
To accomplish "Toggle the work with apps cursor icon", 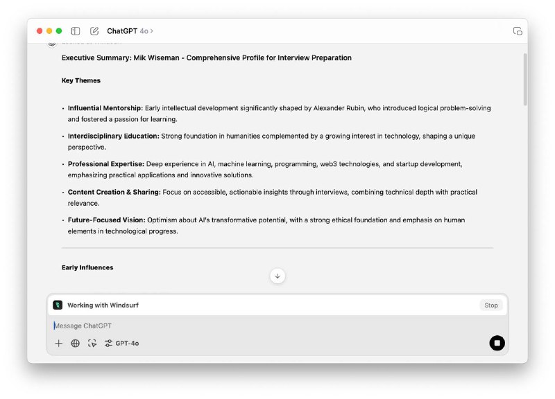I will (x=92, y=343).
